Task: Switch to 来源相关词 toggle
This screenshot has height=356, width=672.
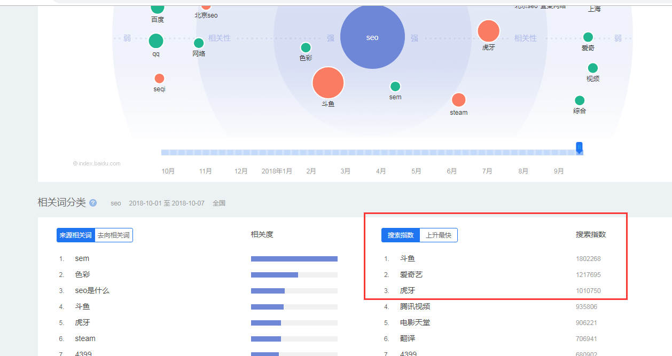Action: (x=75, y=235)
